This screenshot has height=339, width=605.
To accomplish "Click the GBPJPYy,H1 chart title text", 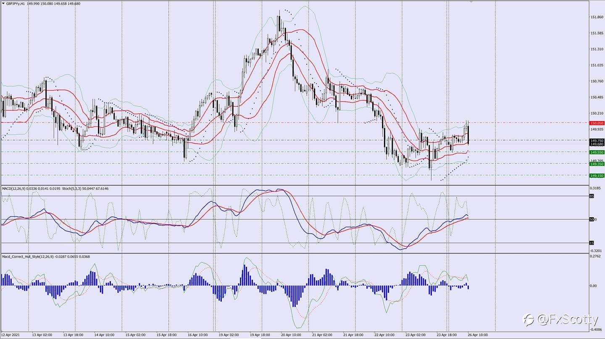I will [16, 3].
